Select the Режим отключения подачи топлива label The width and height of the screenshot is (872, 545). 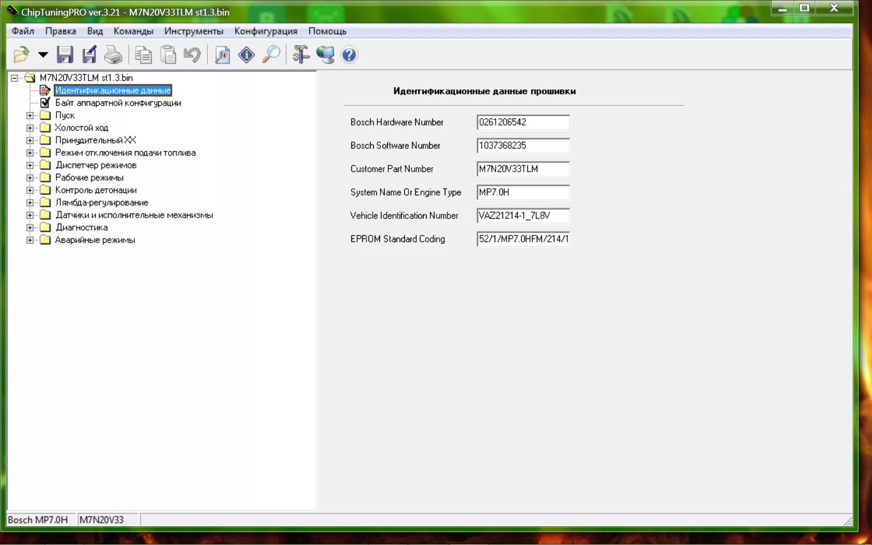(x=126, y=153)
